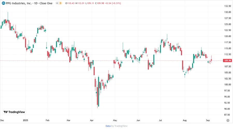Click the 90.00 price axis label
The height and width of the screenshot is (129, 233).
pyautogui.click(x=228, y=109)
